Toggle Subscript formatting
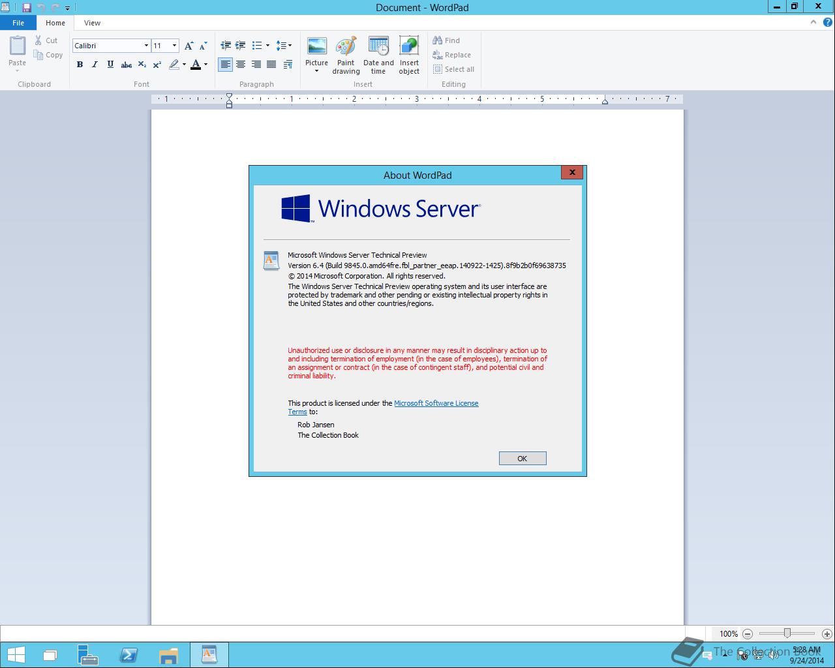 tap(142, 65)
